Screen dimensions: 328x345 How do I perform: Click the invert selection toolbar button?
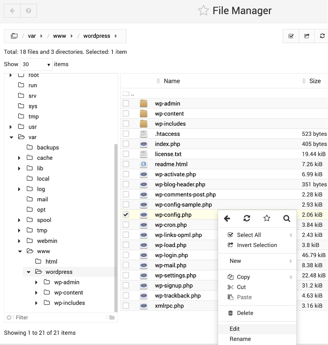[x=307, y=36]
